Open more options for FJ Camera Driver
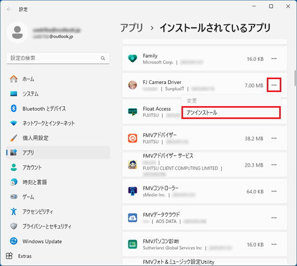Image resolution: width=297 pixels, height=266 pixels. 274,85
